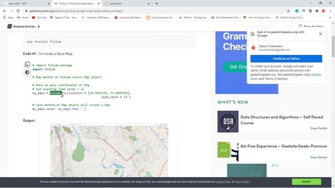This screenshot has width=335, height=188.
Task: Open the YouTube bookmark
Action: [x=39, y=17]
